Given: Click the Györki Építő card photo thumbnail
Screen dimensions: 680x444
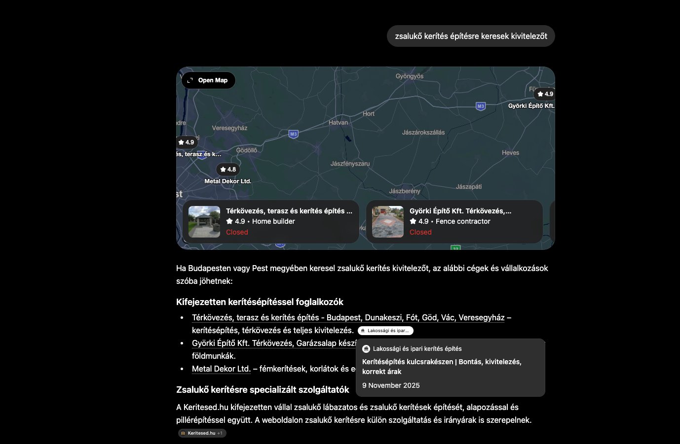Looking at the screenshot, I should (388, 222).
